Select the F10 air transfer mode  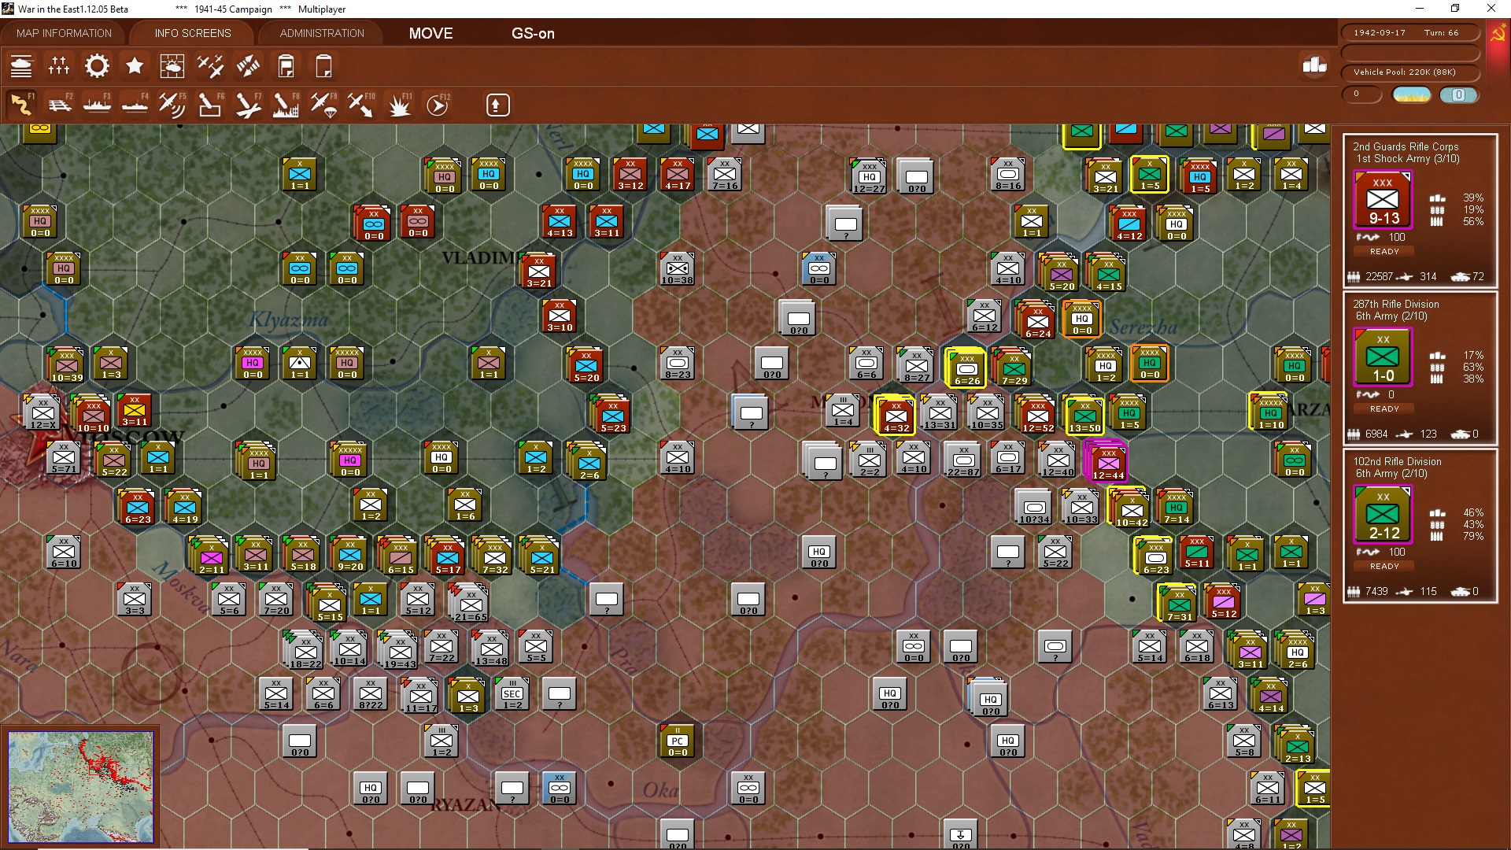point(361,105)
